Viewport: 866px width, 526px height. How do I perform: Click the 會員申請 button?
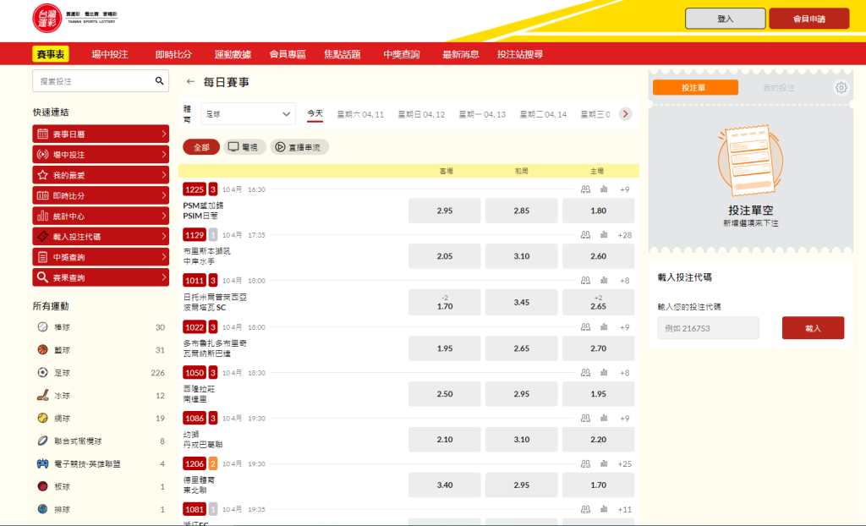(x=808, y=19)
